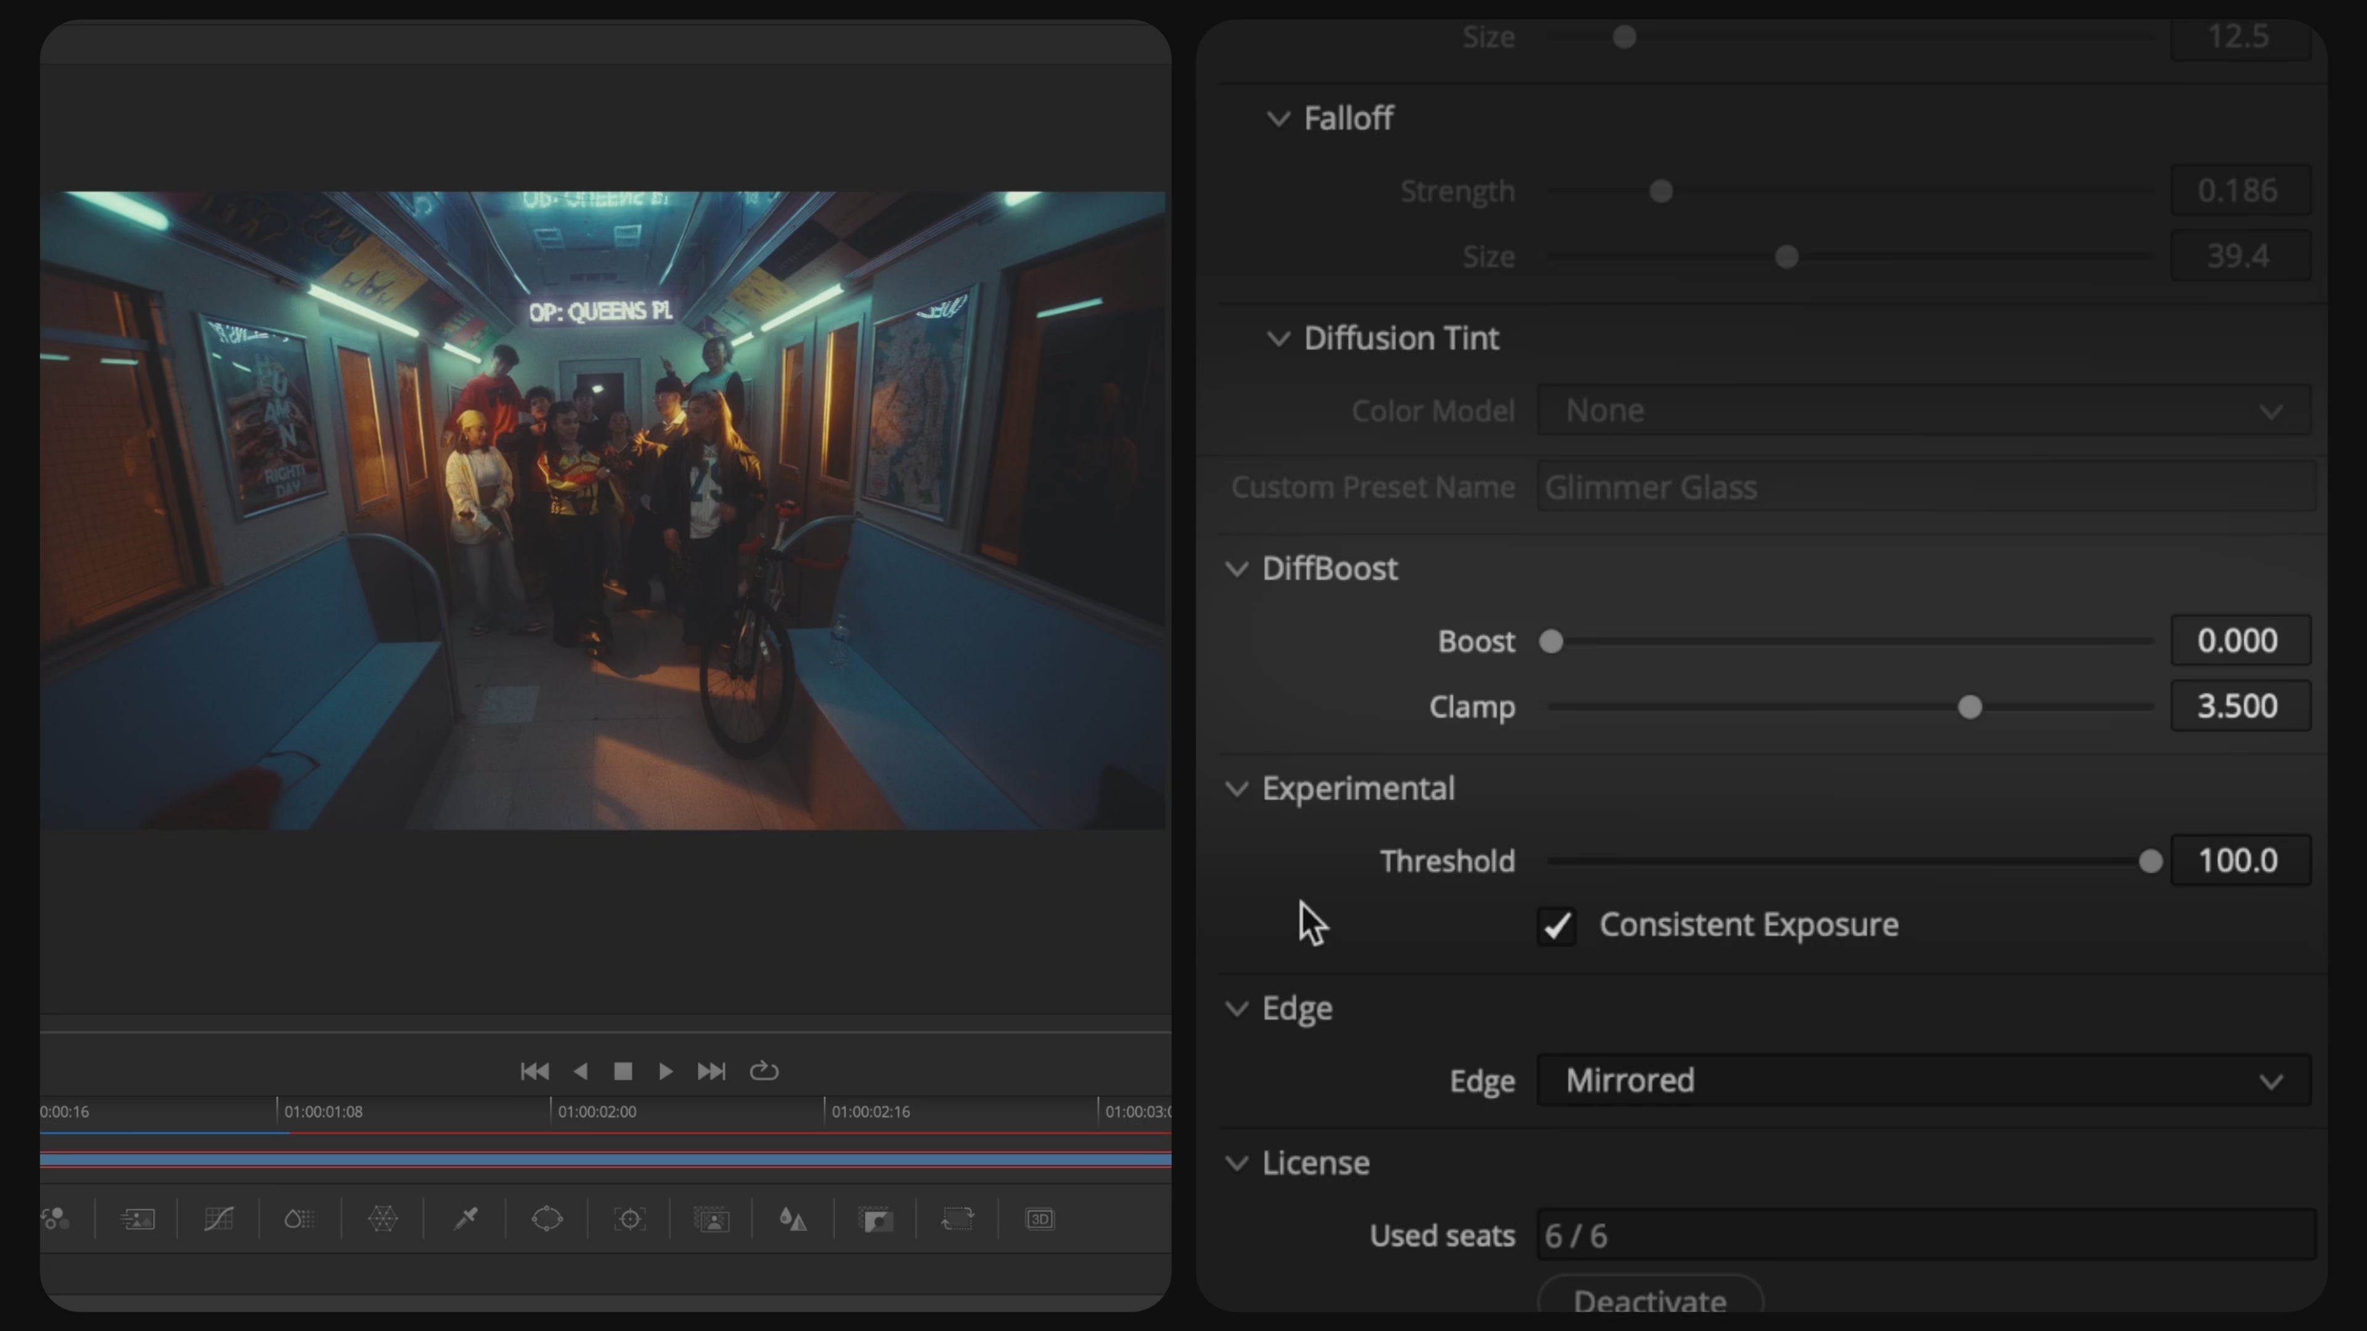Open the Magic Mask person icon
Viewport: 2367px width, 1331px height.
pos(711,1219)
